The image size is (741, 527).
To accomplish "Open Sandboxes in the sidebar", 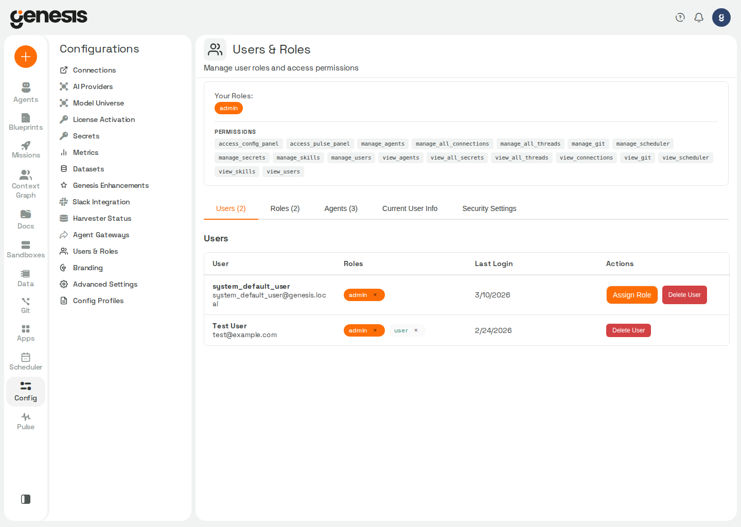I will pyautogui.click(x=26, y=249).
